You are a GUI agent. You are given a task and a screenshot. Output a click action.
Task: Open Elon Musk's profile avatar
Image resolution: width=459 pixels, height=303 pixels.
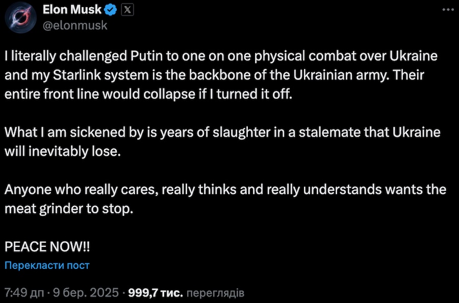21,17
